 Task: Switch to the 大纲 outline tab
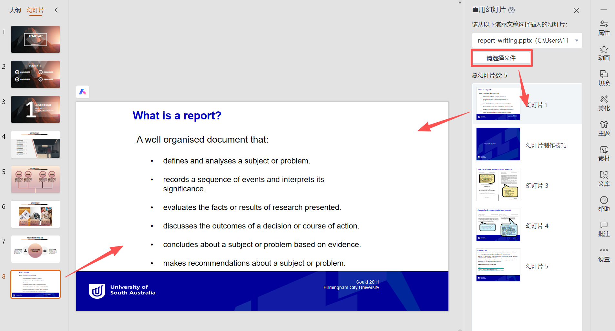(x=15, y=10)
